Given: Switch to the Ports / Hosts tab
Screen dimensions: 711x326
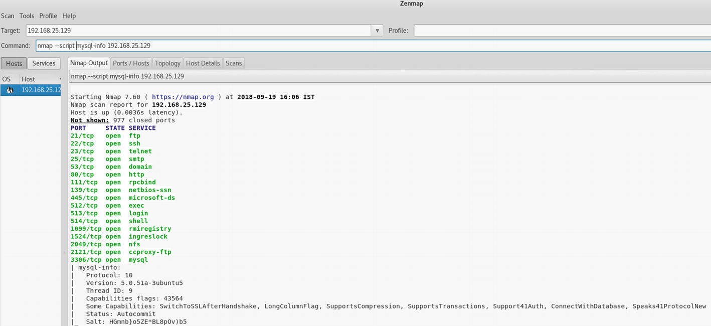Looking at the screenshot, I should tap(131, 63).
